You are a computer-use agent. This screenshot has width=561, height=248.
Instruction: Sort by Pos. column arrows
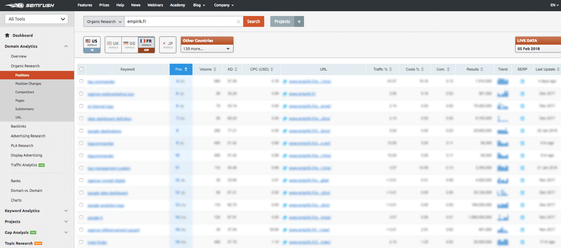[x=186, y=69]
